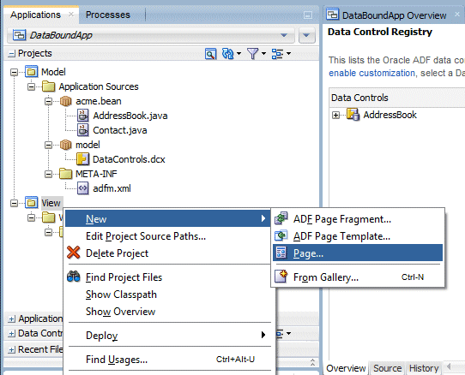Open the application menu arrow button

click(x=306, y=35)
